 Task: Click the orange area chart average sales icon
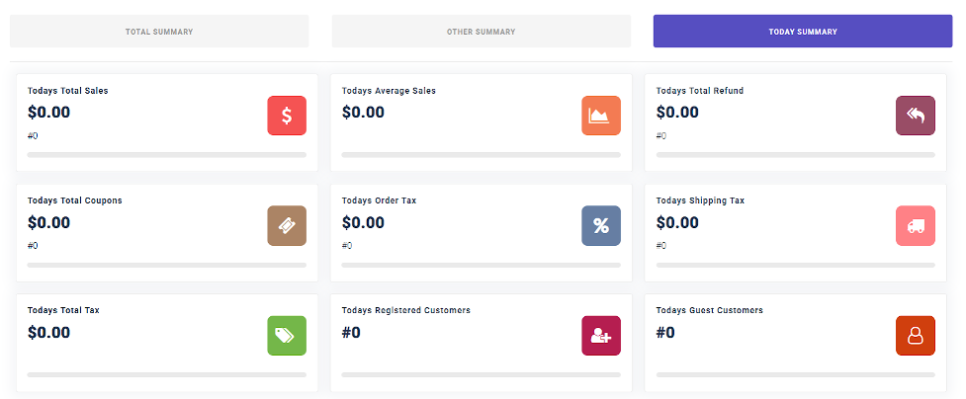[601, 116]
